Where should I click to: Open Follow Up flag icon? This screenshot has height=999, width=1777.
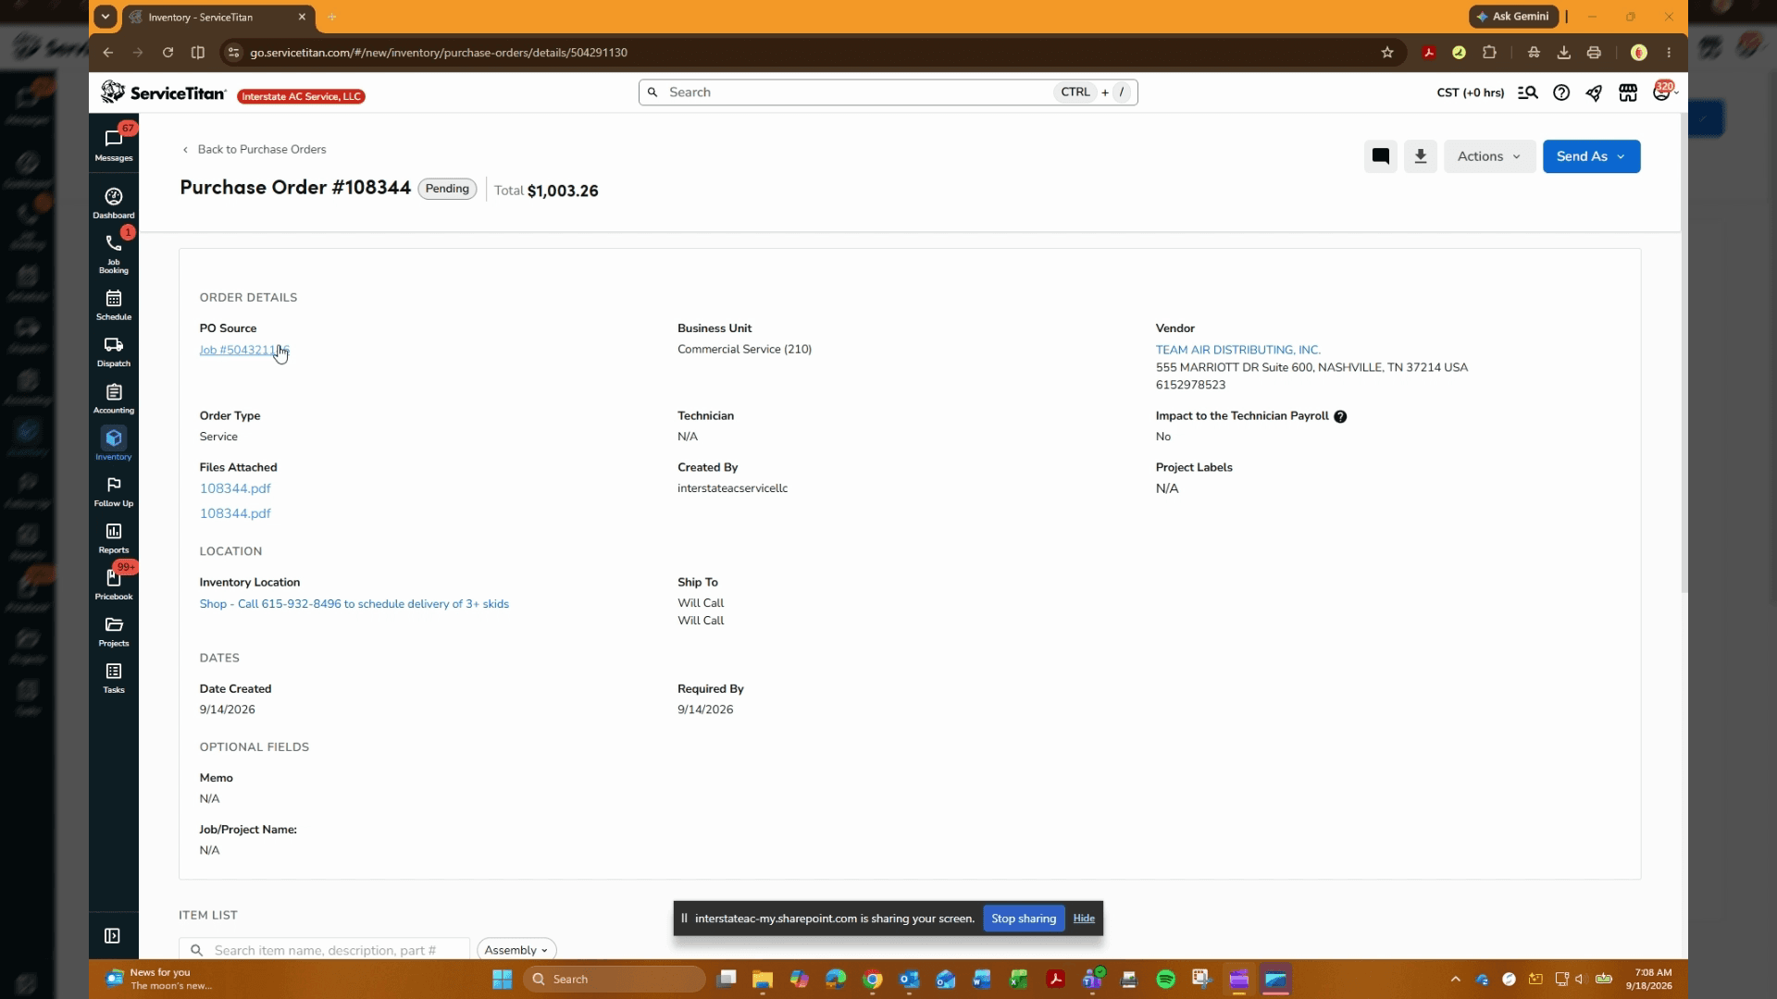coord(114,491)
